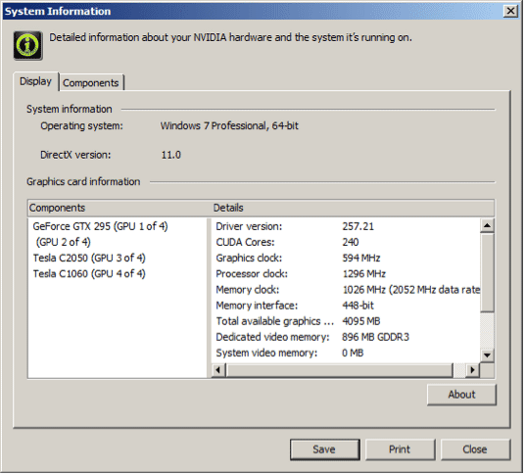Choose Tesla C2050 (GPU 3 of 4)
525x474 pixels.
click(89, 259)
